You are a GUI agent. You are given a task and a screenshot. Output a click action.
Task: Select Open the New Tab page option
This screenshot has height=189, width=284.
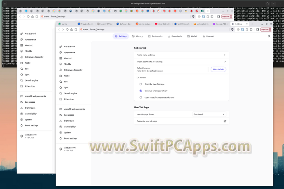click(141, 84)
